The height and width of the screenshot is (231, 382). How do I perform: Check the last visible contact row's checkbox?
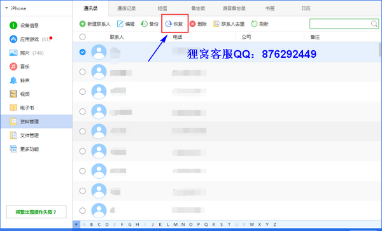pos(83,211)
